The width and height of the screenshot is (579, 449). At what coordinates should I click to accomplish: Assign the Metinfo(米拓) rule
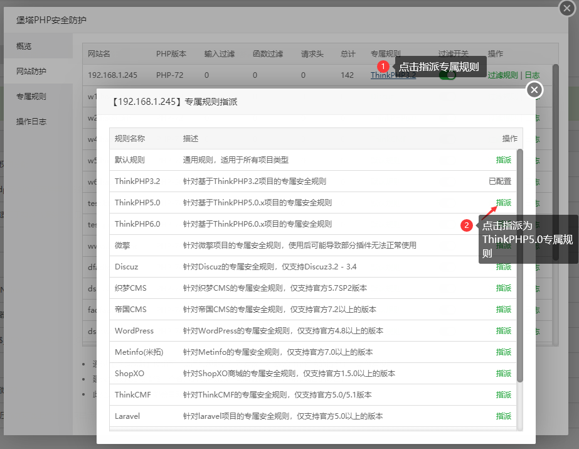pyautogui.click(x=503, y=352)
